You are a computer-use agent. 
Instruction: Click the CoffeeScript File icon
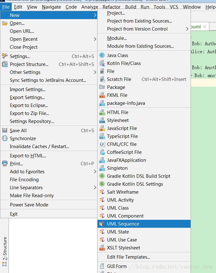coord(102,152)
